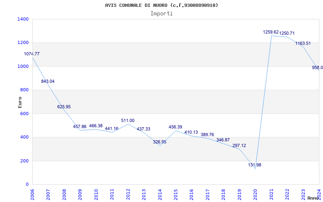Click the Euro axis label
Viewport: 323px width, 202px height.
pos(20,102)
